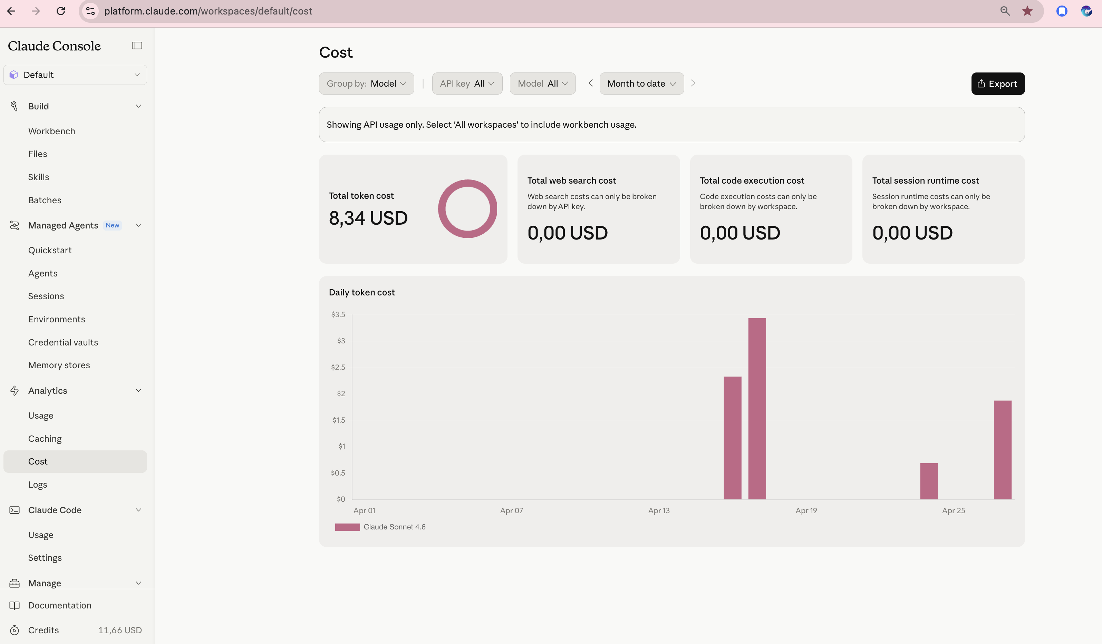Open Caching page
Screen dimensions: 1102x644
point(45,439)
